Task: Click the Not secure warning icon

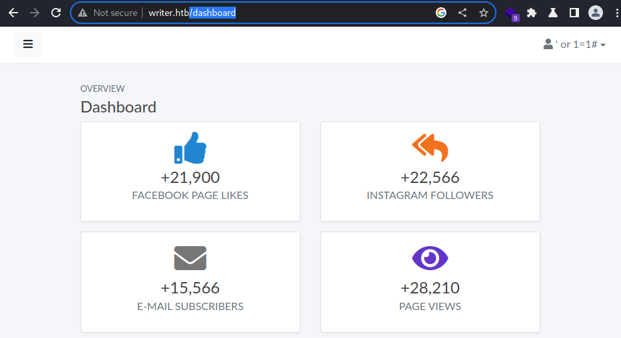Action: [x=83, y=13]
